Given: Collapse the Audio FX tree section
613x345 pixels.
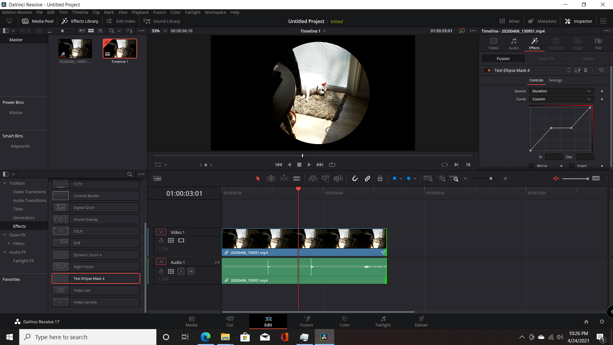Looking at the screenshot, I should coord(5,252).
